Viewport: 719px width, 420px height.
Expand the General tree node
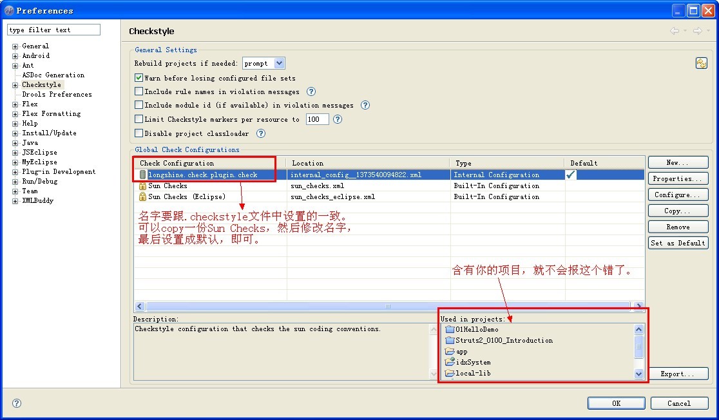tap(15, 46)
